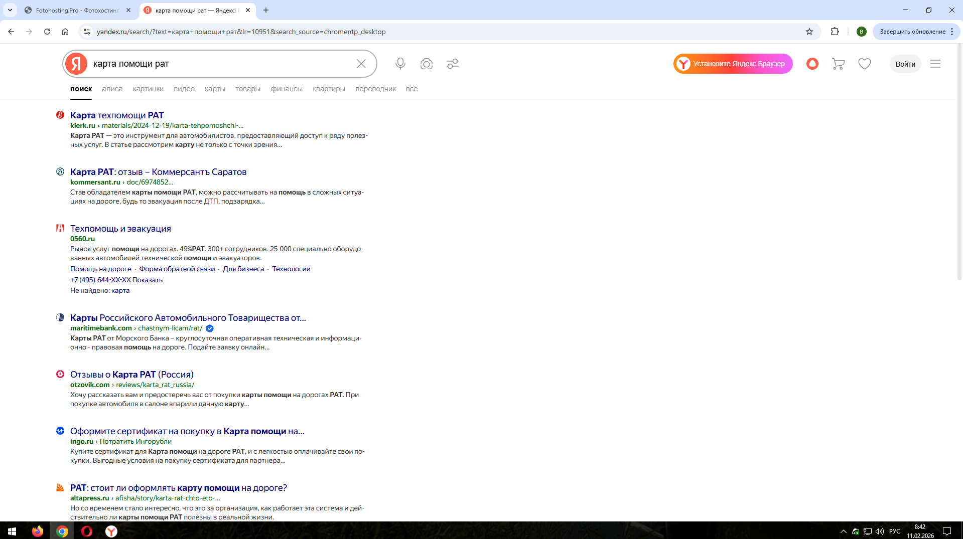Click 'Установите Яндекс Браузер' button
This screenshot has height=539, width=963.
pyautogui.click(x=733, y=64)
